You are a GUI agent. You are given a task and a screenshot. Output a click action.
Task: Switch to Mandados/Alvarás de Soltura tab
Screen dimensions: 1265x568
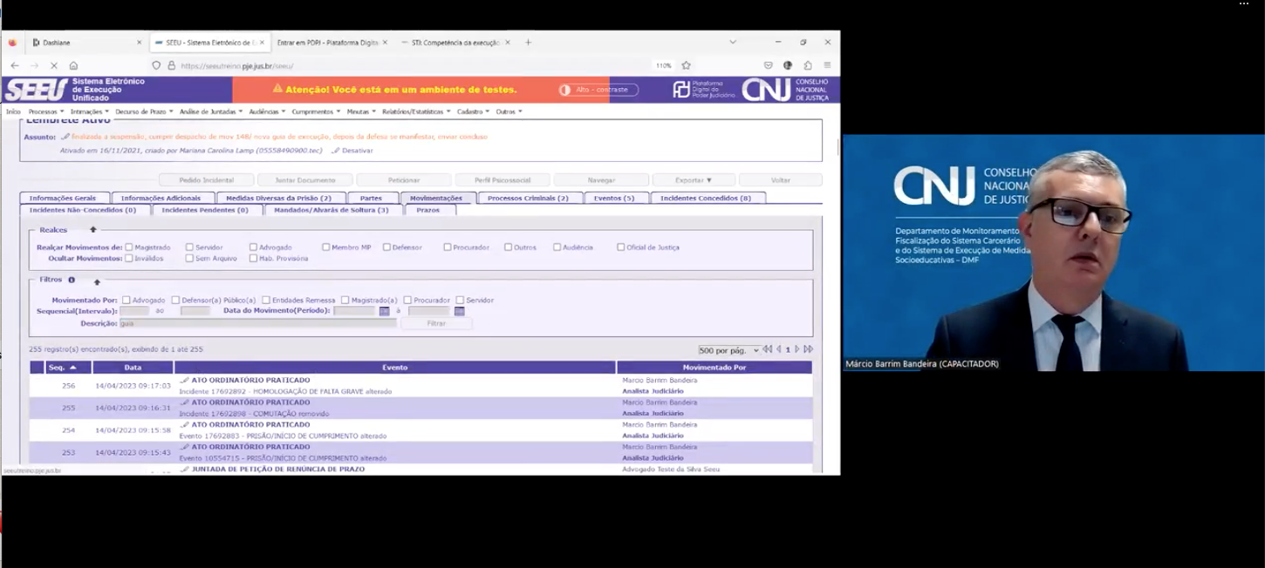point(332,210)
